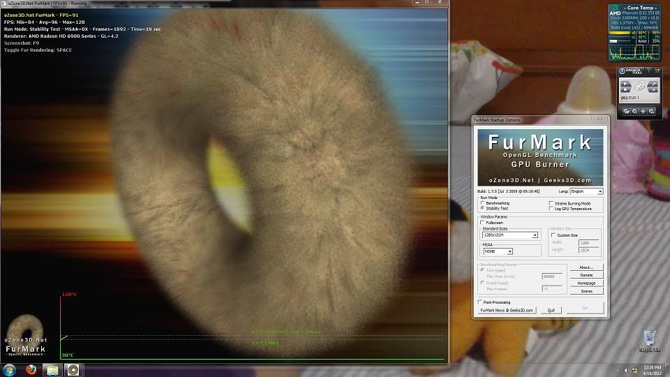This screenshot has width=670, height=377.
Task: Open the MSAA NONE dropdown
Action: coord(498,251)
